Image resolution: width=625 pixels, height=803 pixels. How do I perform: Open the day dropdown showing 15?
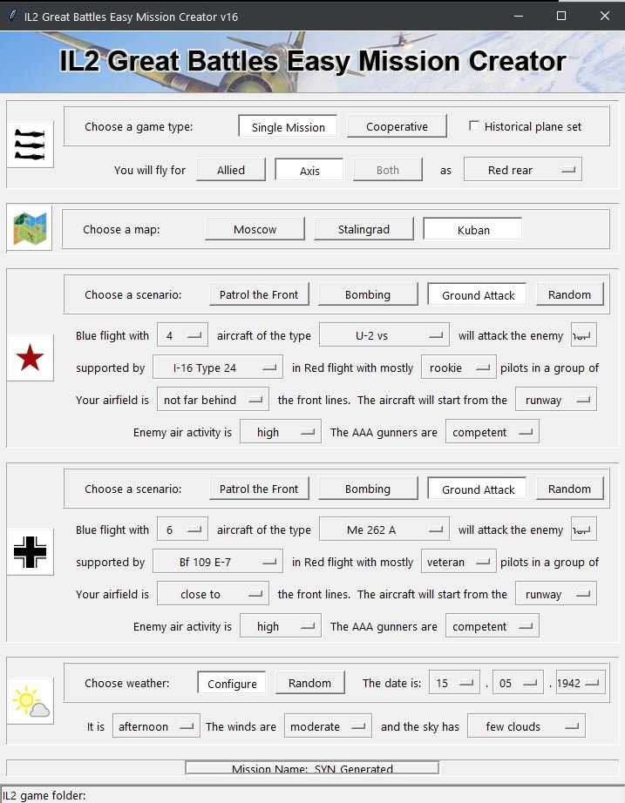pyautogui.click(x=454, y=683)
